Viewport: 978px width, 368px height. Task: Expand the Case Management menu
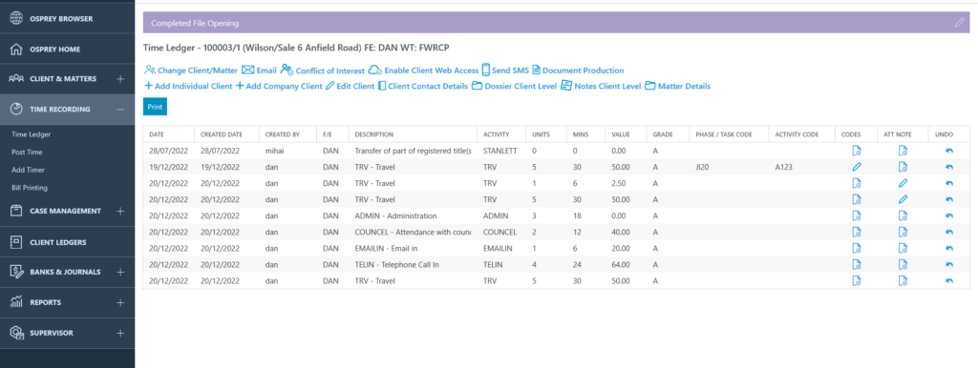click(x=120, y=211)
